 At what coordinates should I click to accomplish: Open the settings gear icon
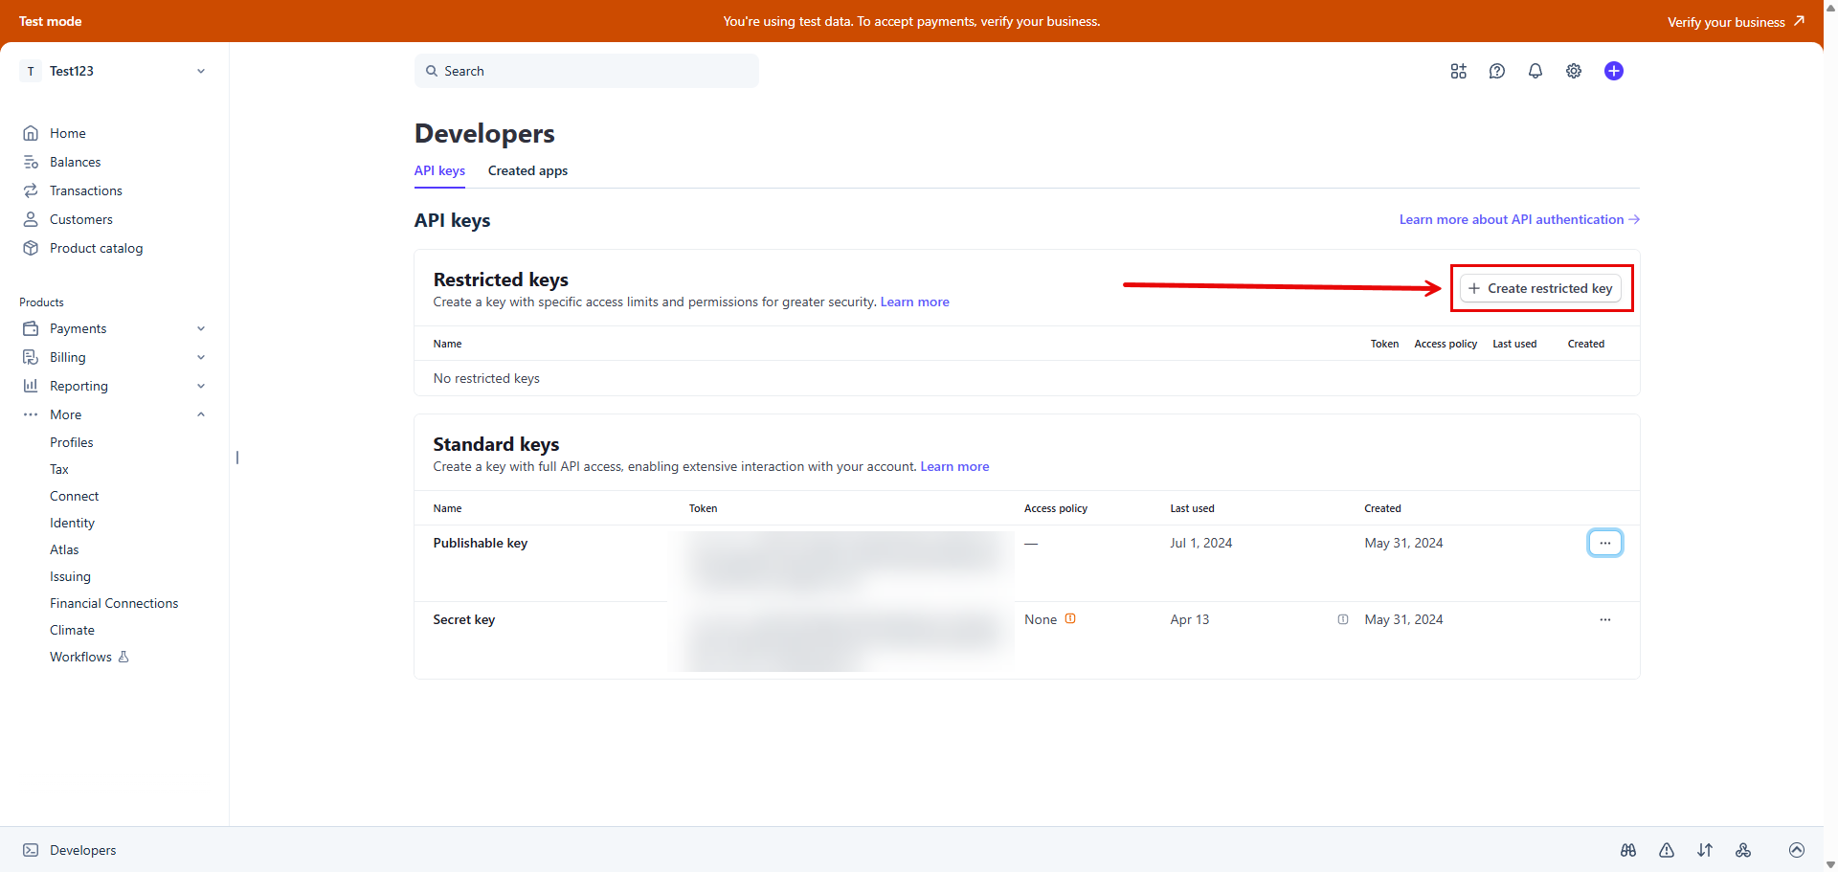tap(1573, 71)
